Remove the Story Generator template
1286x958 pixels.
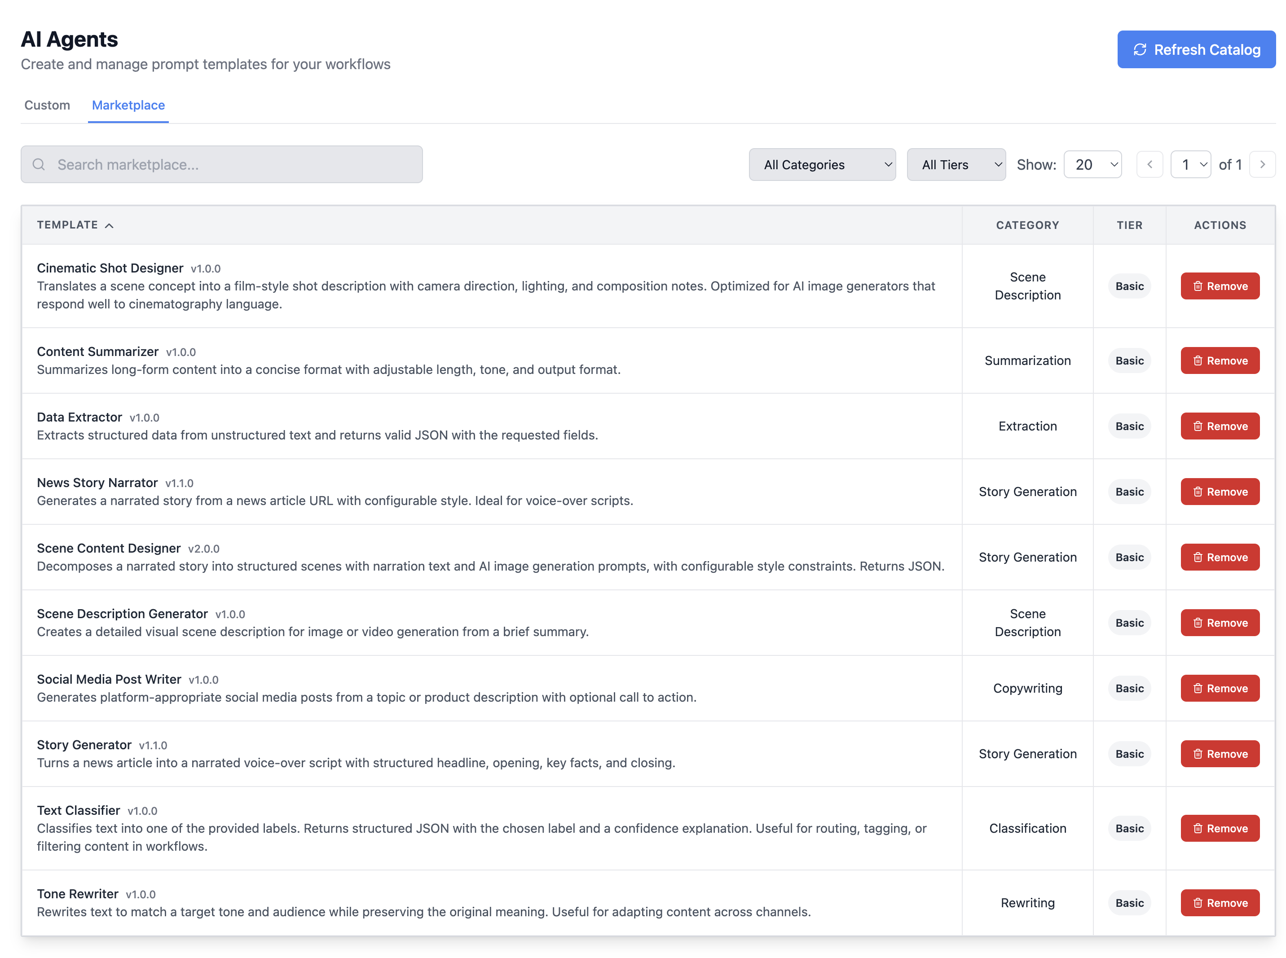point(1220,754)
